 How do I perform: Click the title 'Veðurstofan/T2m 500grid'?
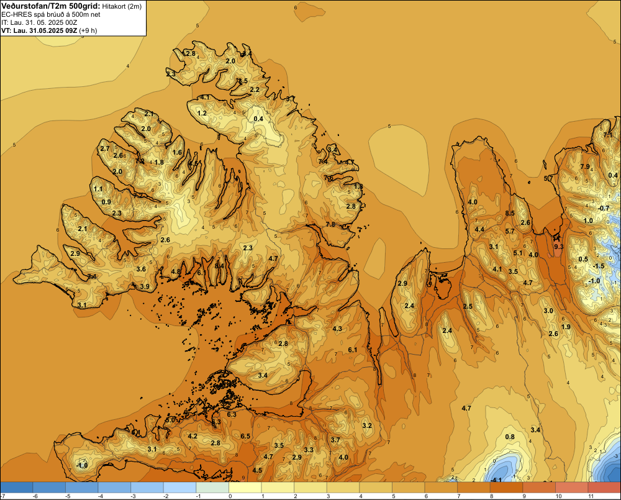(x=50, y=6)
